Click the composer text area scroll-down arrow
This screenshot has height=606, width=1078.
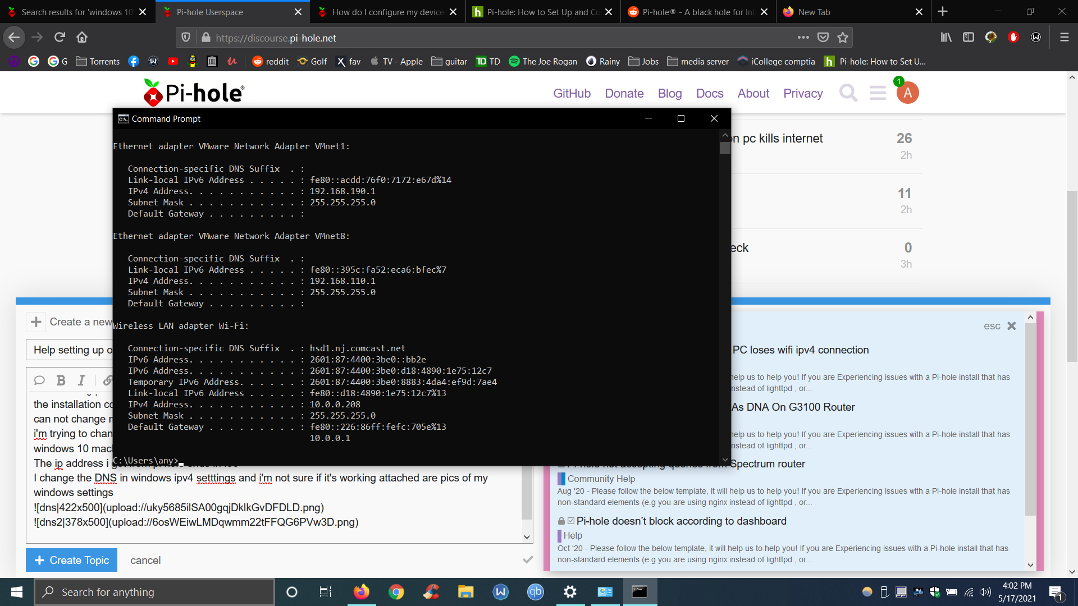pos(527,537)
